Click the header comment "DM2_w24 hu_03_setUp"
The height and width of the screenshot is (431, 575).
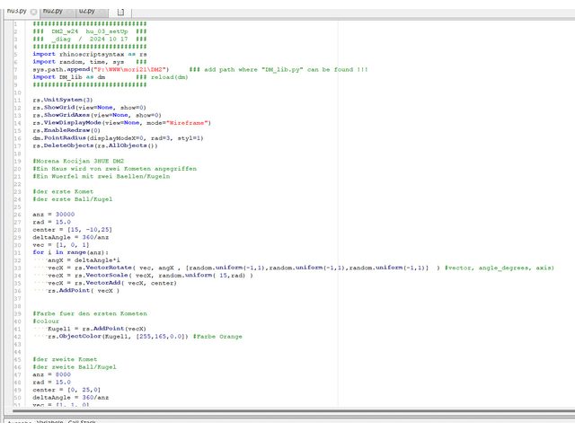coord(90,31)
